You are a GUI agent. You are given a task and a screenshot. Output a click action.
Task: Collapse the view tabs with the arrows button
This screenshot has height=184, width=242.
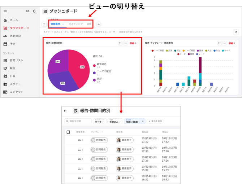(44, 24)
